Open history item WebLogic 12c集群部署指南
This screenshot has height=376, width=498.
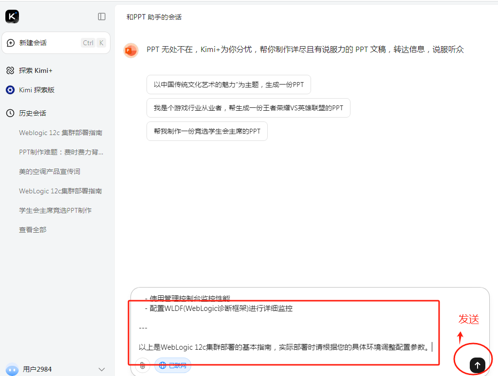click(x=60, y=191)
